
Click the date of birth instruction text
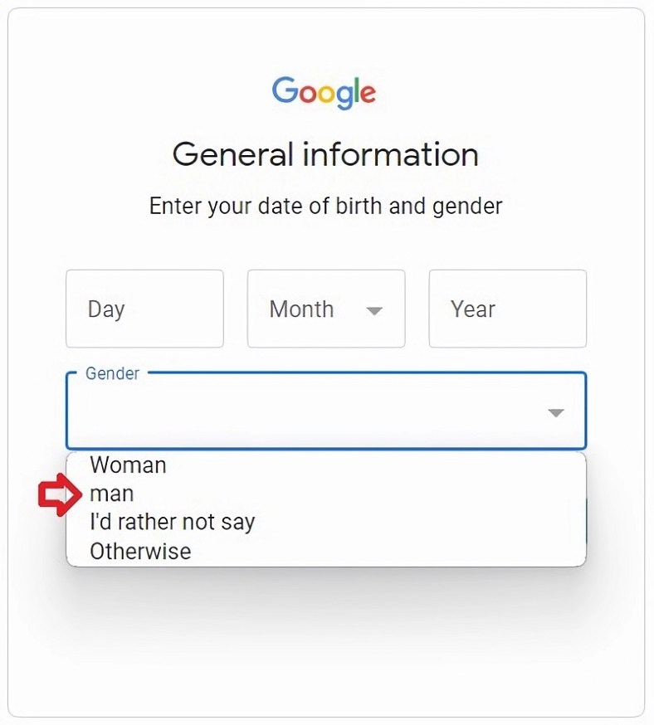click(x=326, y=206)
